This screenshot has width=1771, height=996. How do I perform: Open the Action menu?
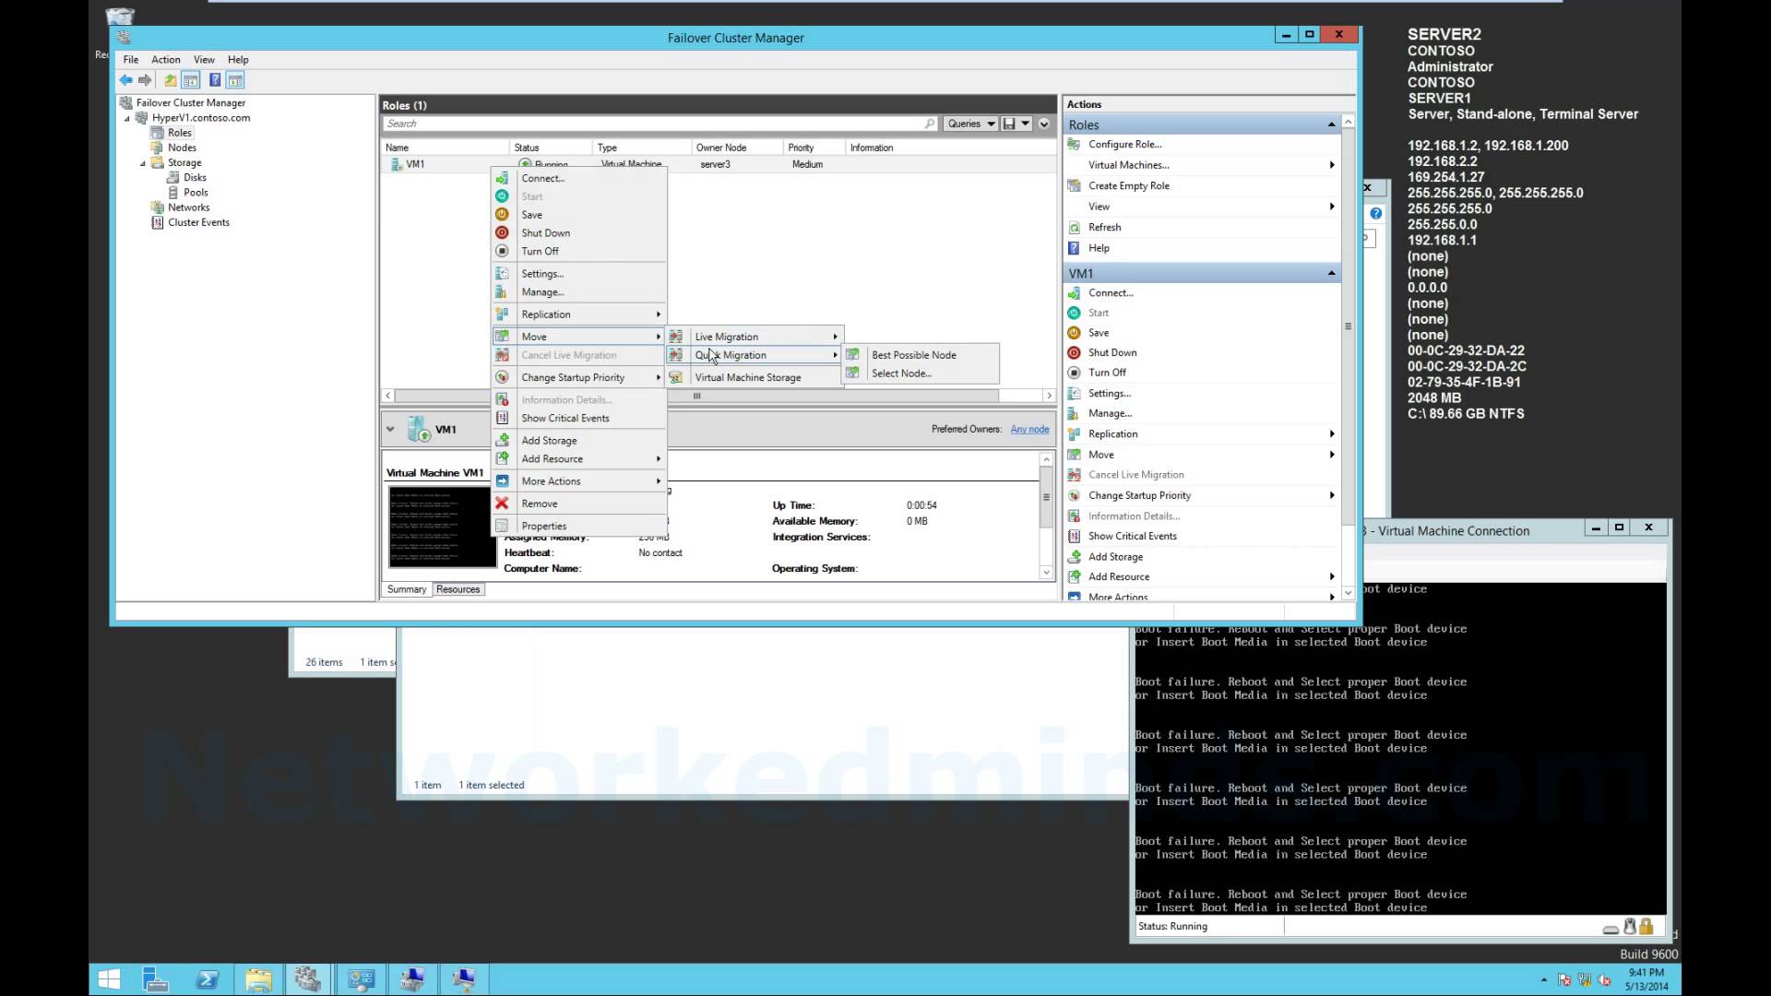pyautogui.click(x=166, y=59)
